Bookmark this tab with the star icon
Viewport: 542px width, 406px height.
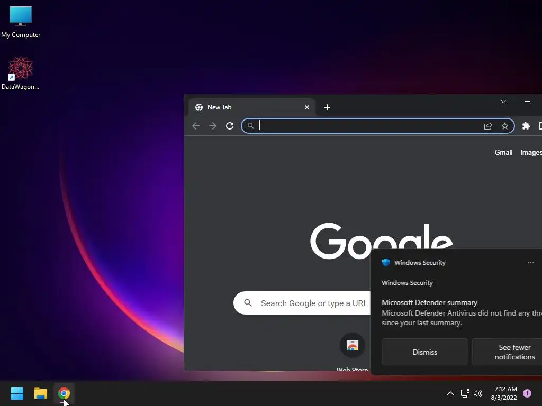click(x=505, y=126)
